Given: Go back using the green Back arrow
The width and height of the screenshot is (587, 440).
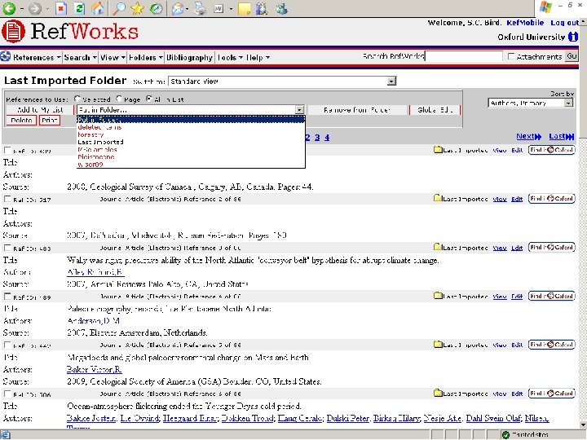Looking at the screenshot, I should (x=9, y=8).
